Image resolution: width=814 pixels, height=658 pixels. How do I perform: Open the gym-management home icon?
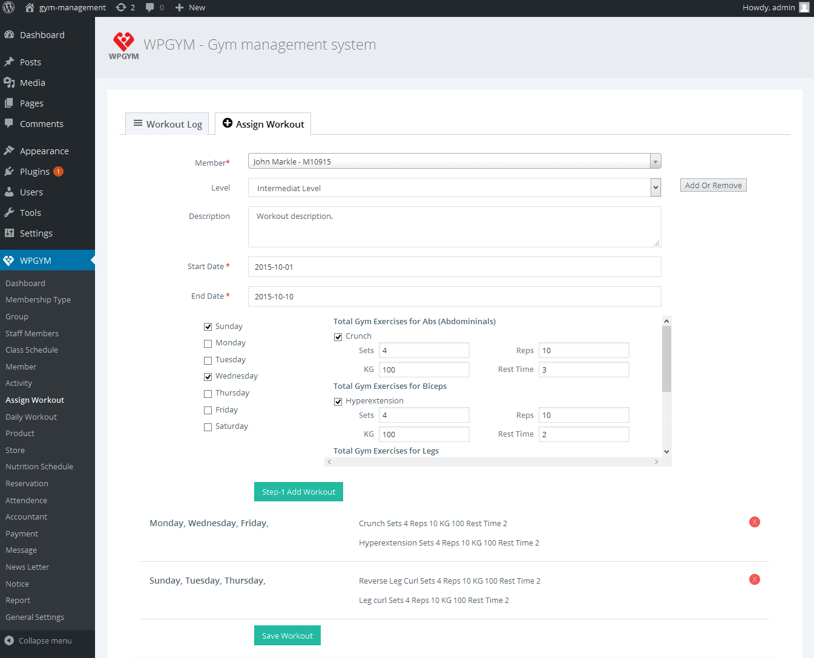pos(30,7)
